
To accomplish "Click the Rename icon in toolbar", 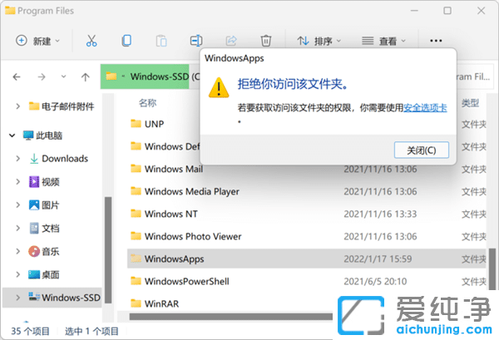I will tap(196, 41).
